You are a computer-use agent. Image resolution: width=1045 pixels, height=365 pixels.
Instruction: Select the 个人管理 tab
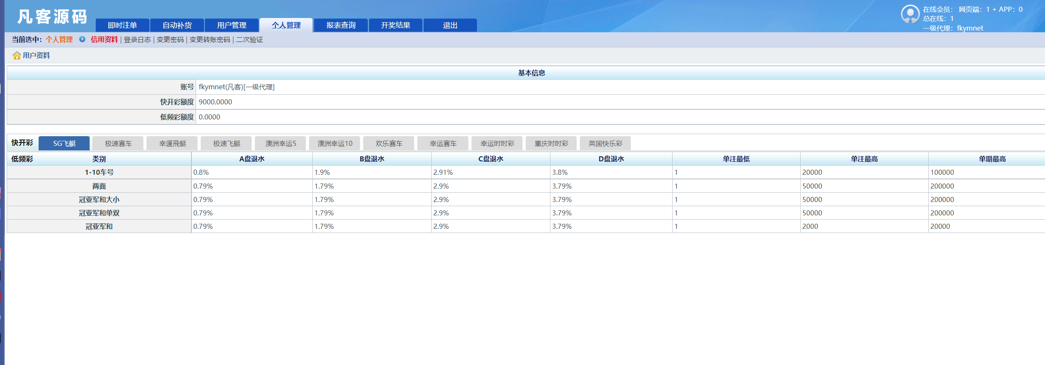(286, 25)
